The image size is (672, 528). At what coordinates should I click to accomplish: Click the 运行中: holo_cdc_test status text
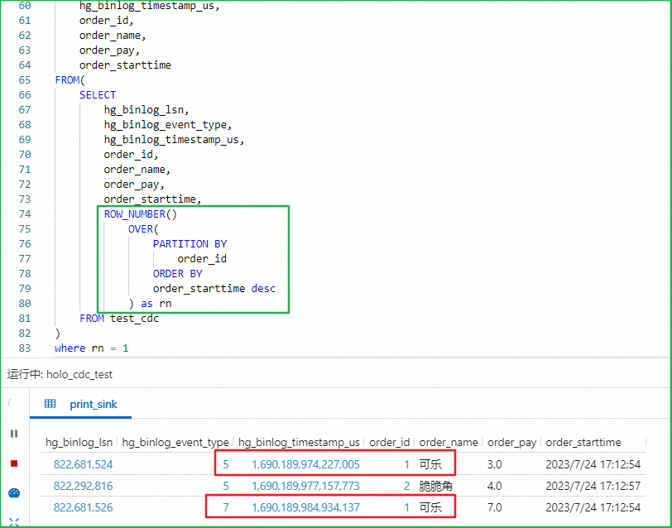tap(60, 374)
